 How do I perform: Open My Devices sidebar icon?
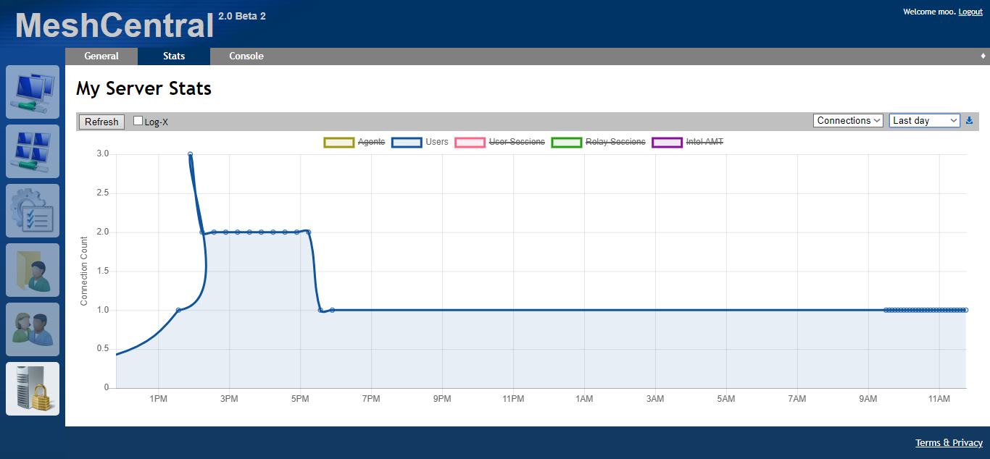(x=33, y=92)
